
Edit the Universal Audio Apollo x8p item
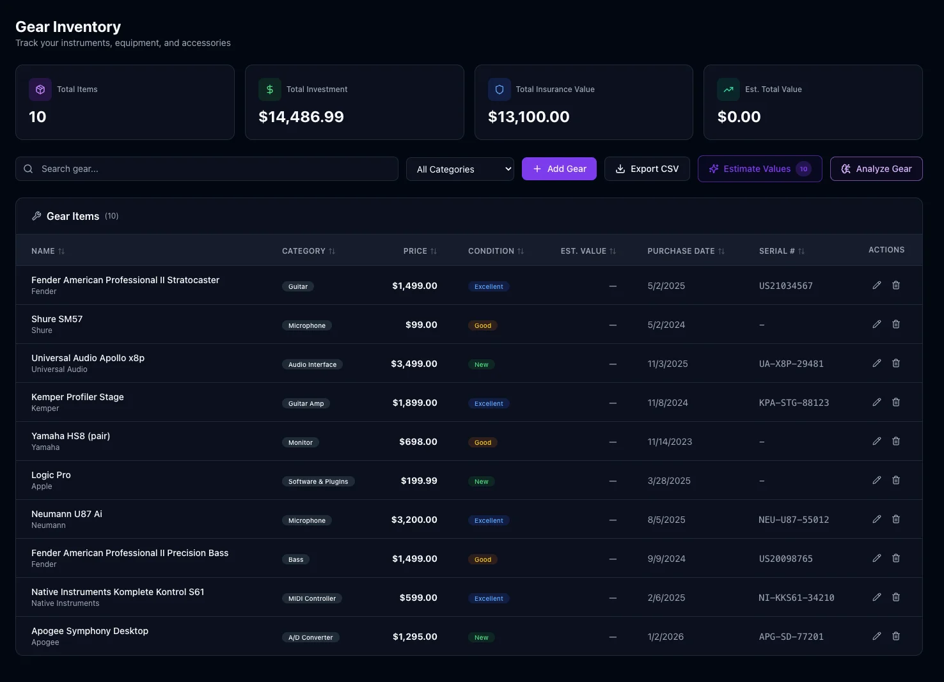(877, 363)
